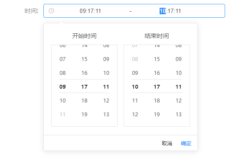Click the start time input 09:17:11
The height and width of the screenshot is (163, 242).
pyautogui.click(x=90, y=11)
